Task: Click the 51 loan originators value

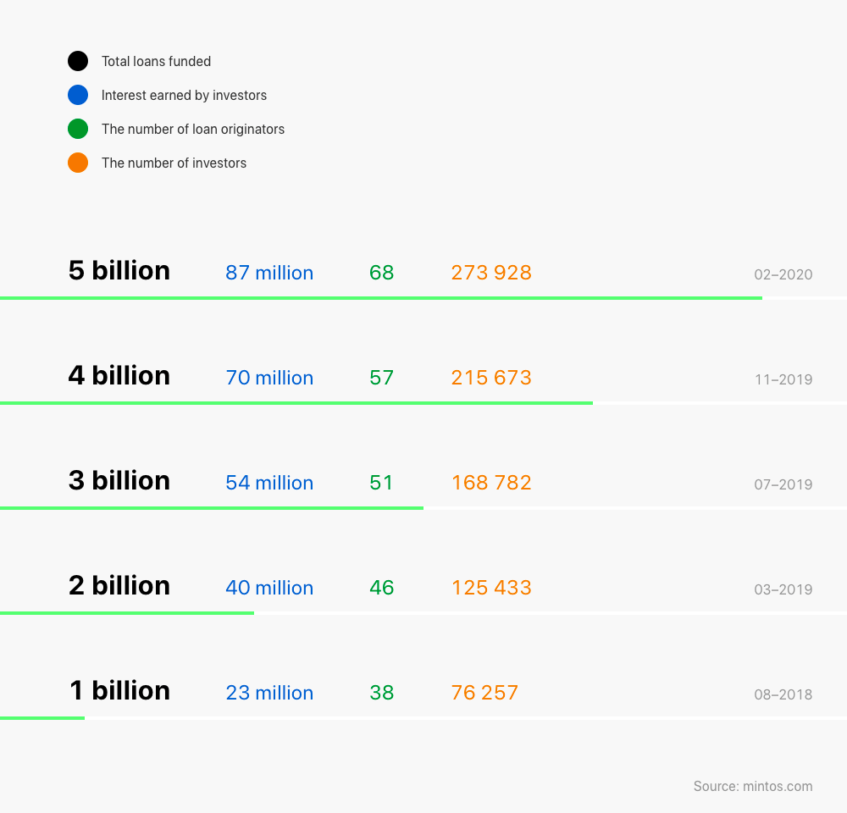Action: click(381, 483)
